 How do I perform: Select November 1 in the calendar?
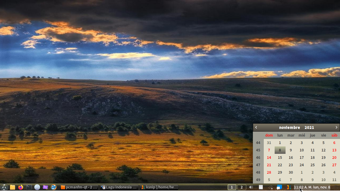(280, 143)
